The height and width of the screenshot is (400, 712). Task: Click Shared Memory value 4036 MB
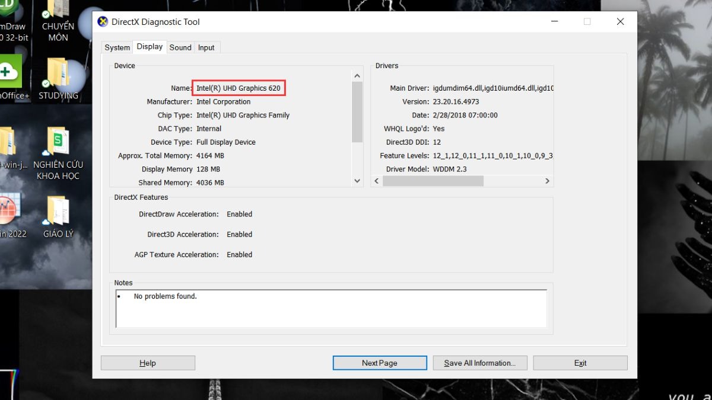coord(210,183)
